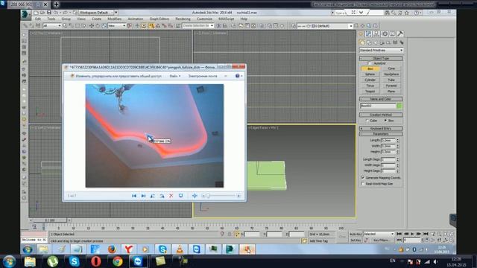
Task: Toggle Generate Mapping Coords checkbox
Action: pos(363,177)
